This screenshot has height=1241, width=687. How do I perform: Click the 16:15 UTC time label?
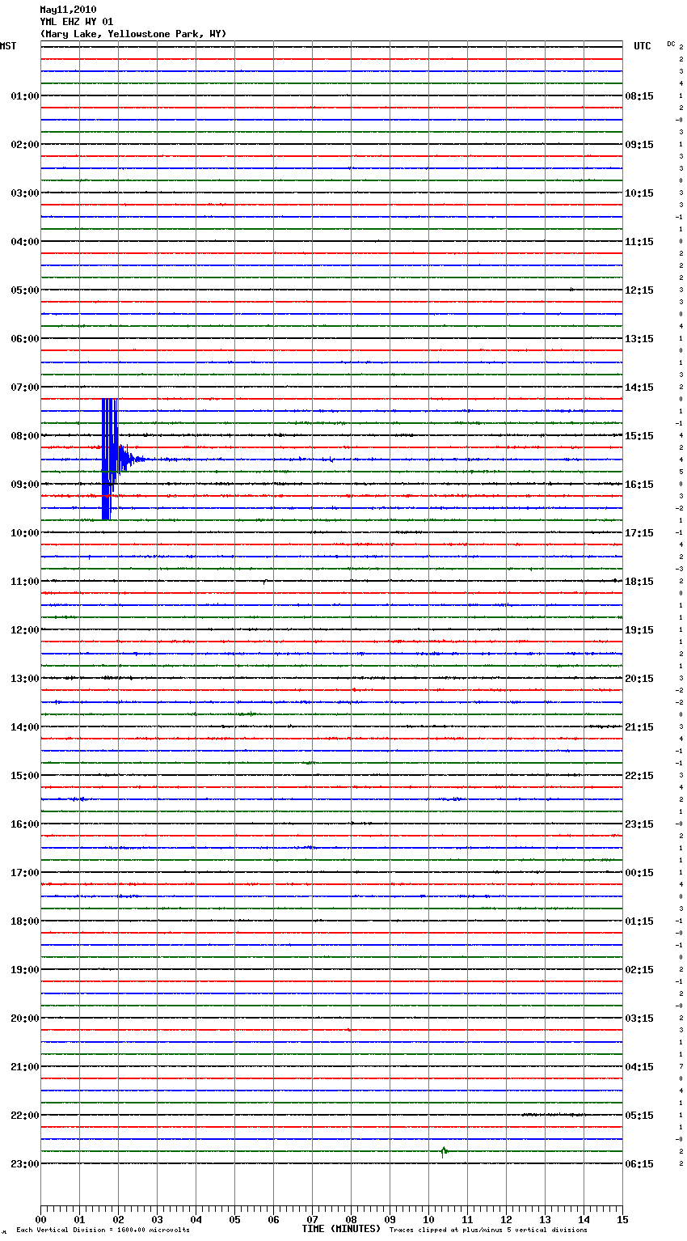639,484
